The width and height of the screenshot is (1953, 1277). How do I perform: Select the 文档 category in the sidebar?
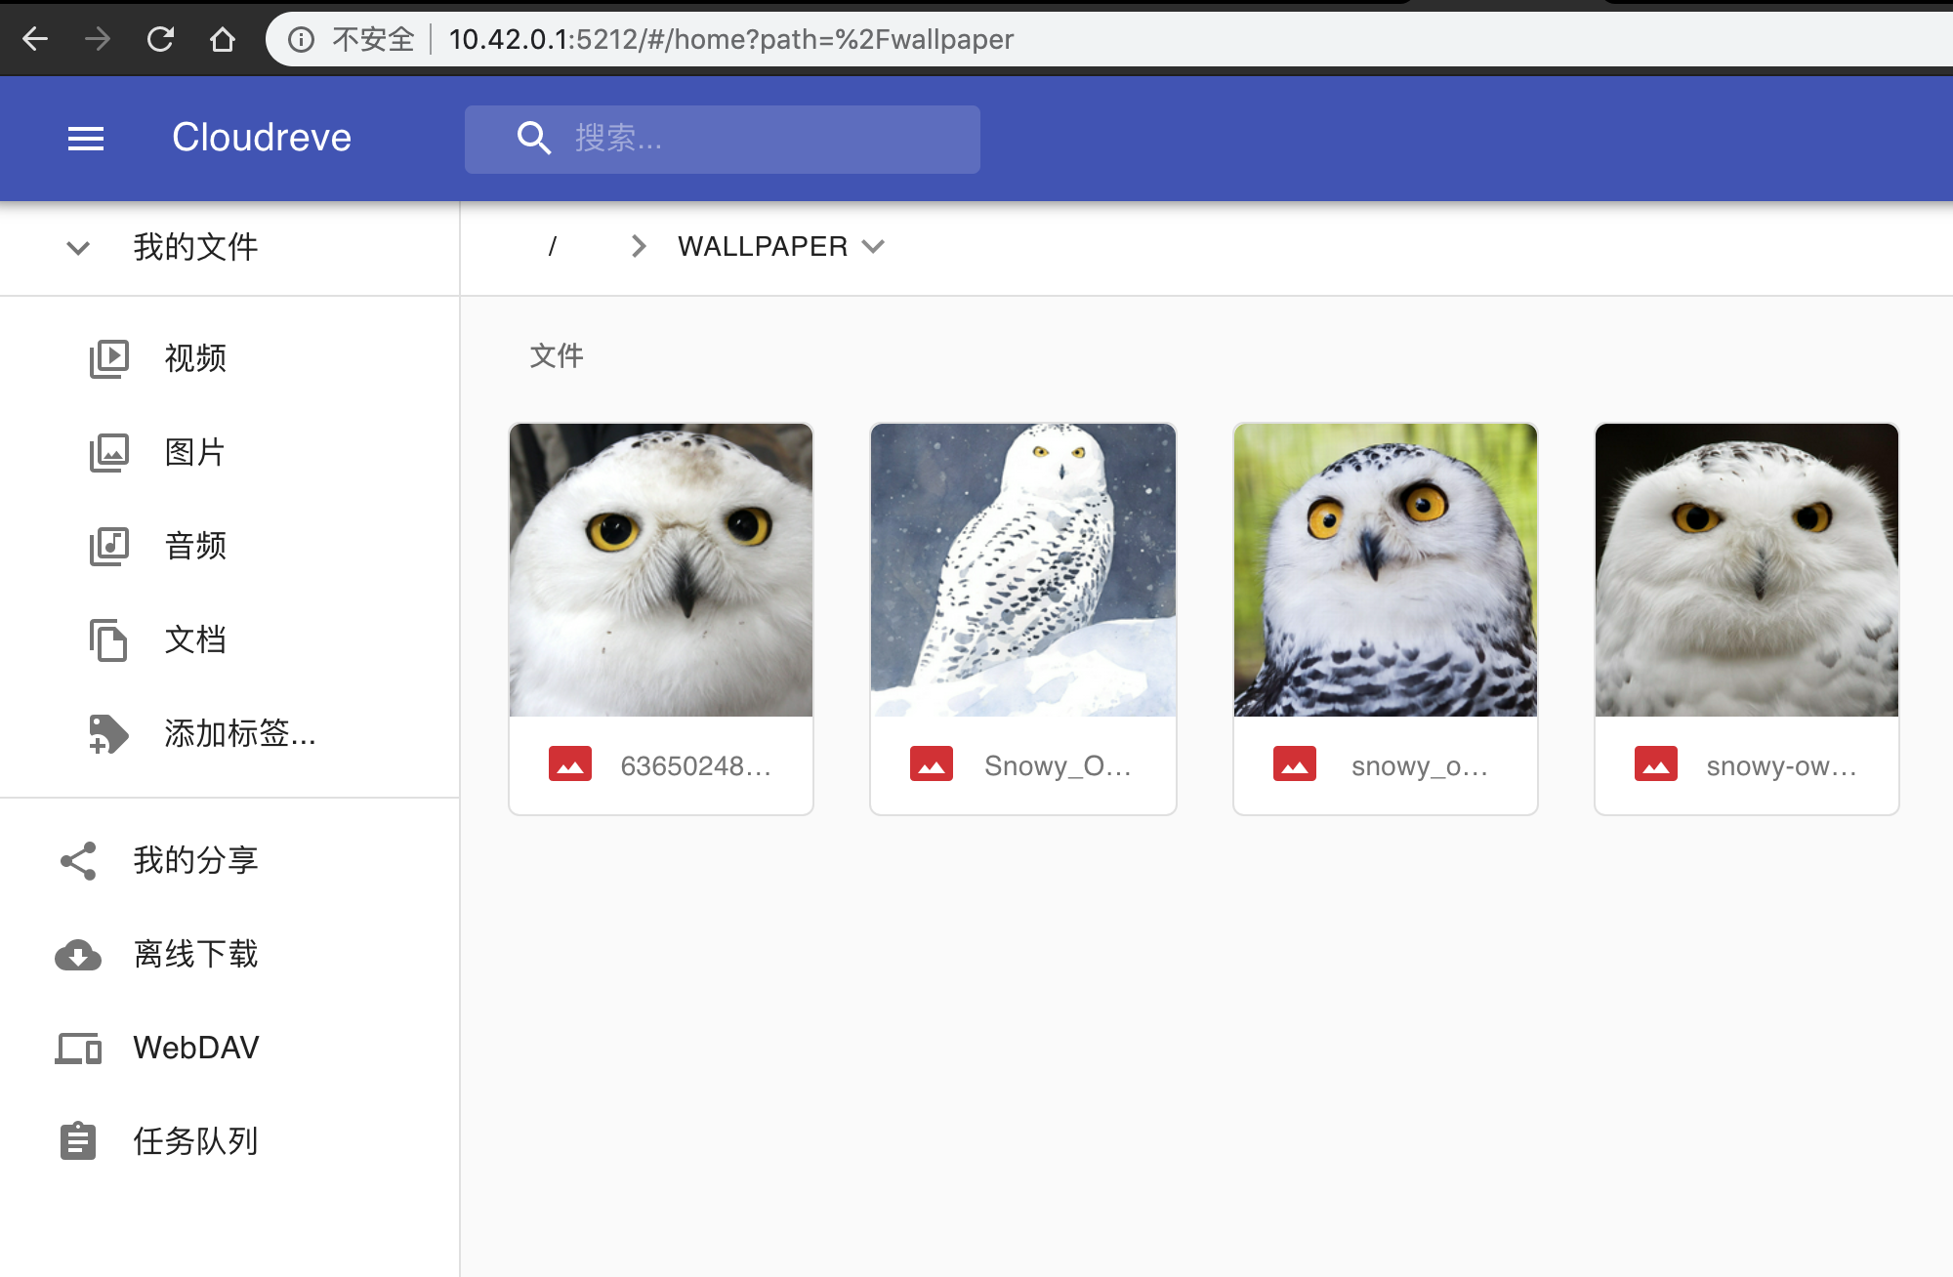pos(194,639)
